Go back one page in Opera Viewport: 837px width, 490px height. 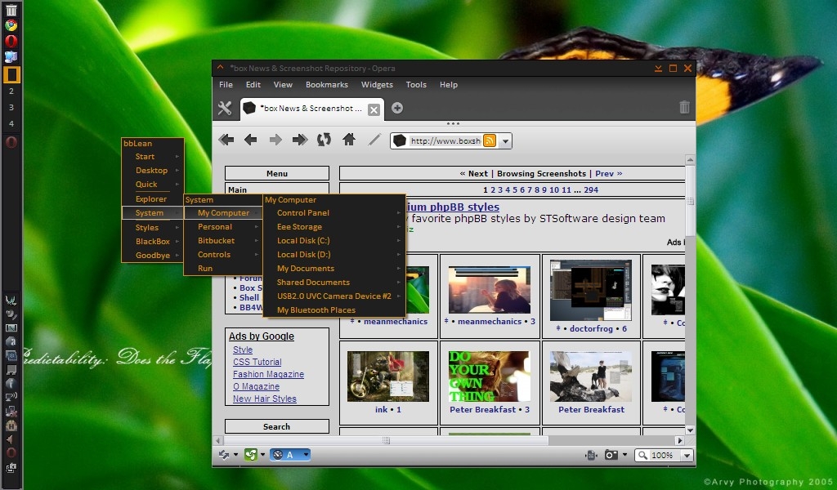click(250, 140)
